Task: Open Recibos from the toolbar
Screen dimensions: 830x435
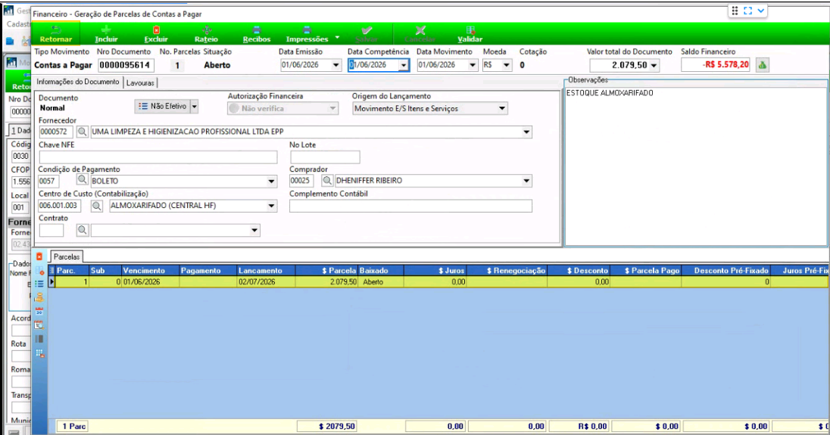Action: [x=257, y=34]
